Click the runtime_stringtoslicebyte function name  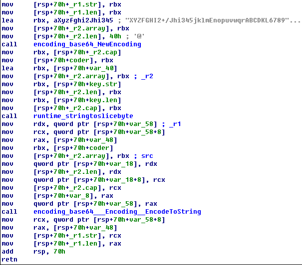coord(83,116)
